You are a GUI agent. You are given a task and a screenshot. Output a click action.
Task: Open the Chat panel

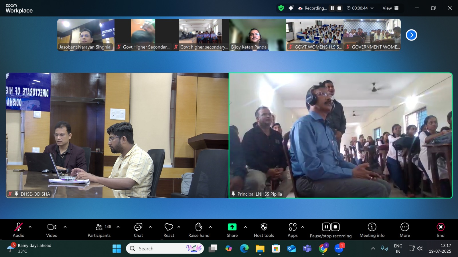coord(138,230)
